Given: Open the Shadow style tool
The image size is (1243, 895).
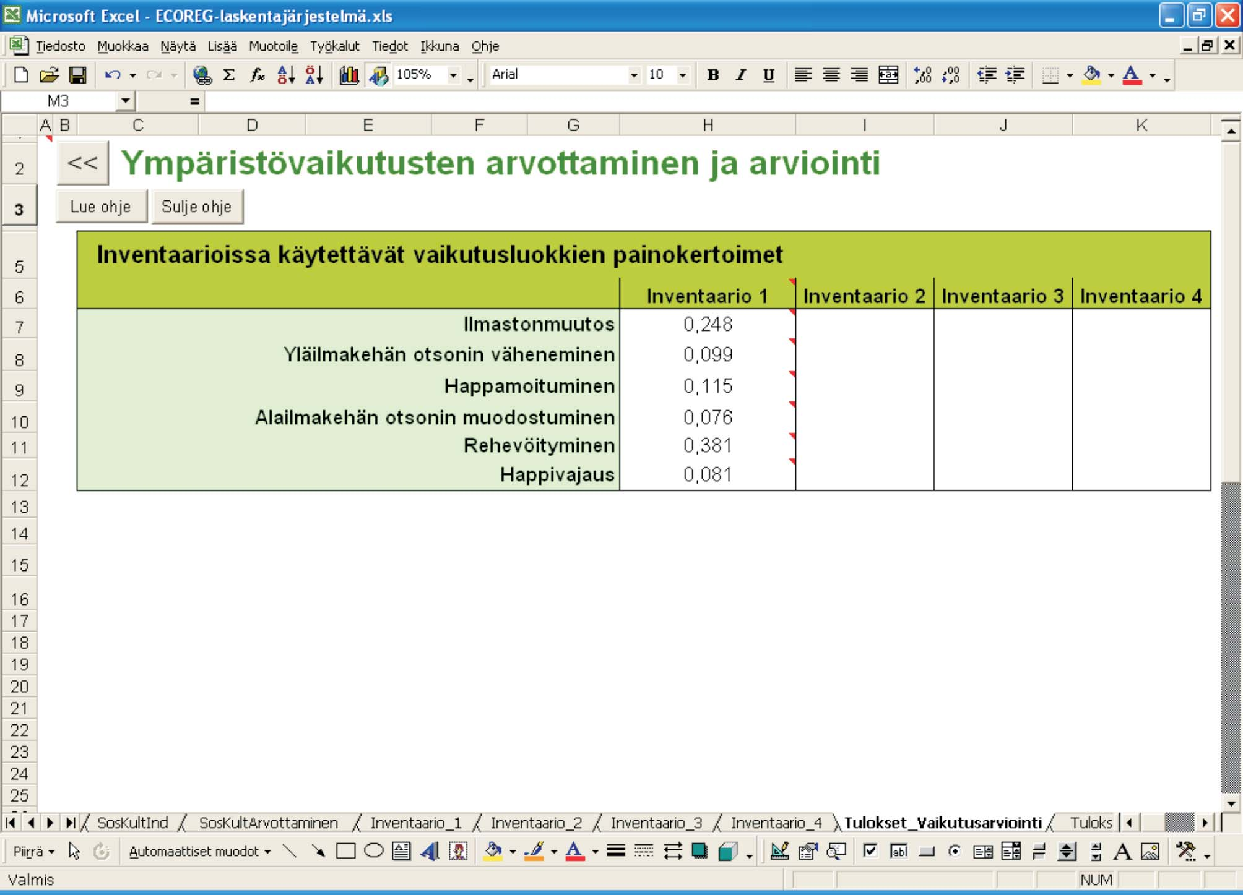Looking at the screenshot, I should click(x=699, y=851).
